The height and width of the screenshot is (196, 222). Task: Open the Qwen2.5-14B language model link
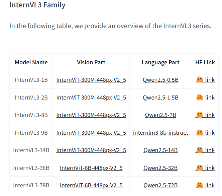point(160,150)
